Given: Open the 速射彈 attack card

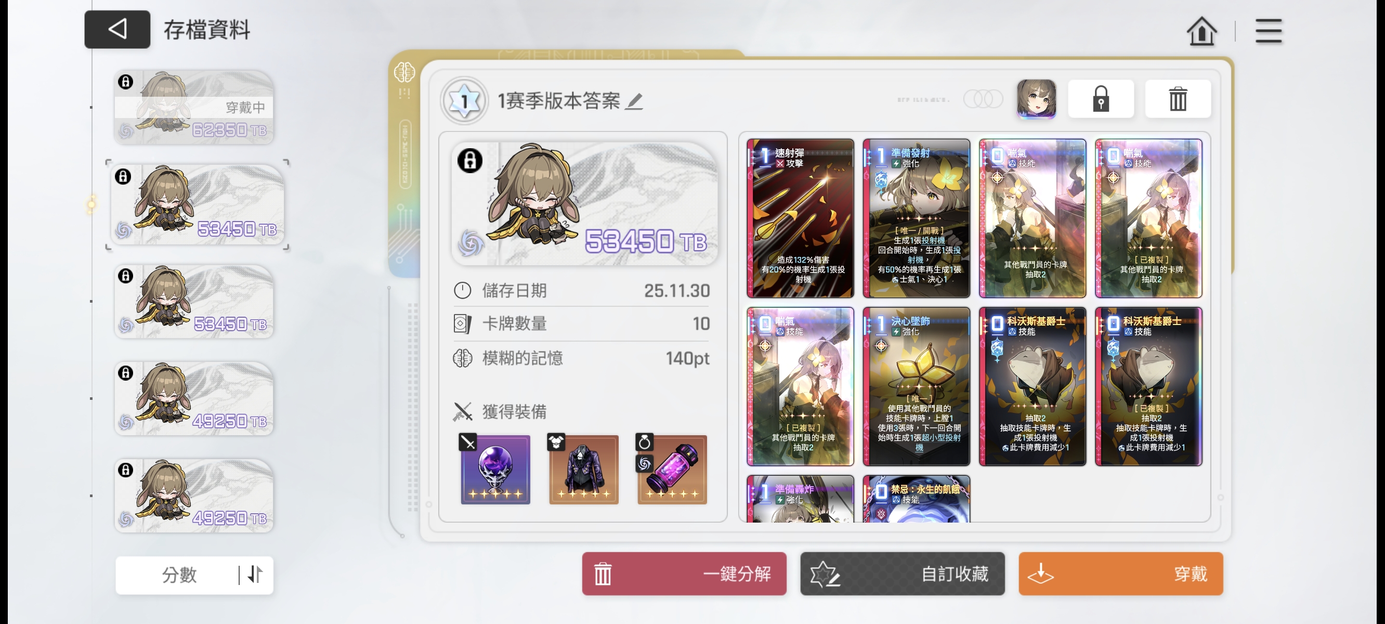Looking at the screenshot, I should click(x=800, y=218).
